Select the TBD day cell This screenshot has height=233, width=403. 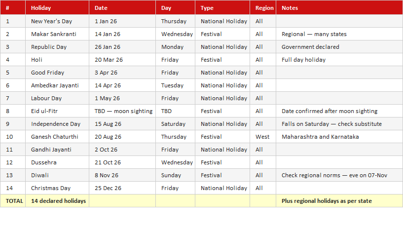(175, 111)
